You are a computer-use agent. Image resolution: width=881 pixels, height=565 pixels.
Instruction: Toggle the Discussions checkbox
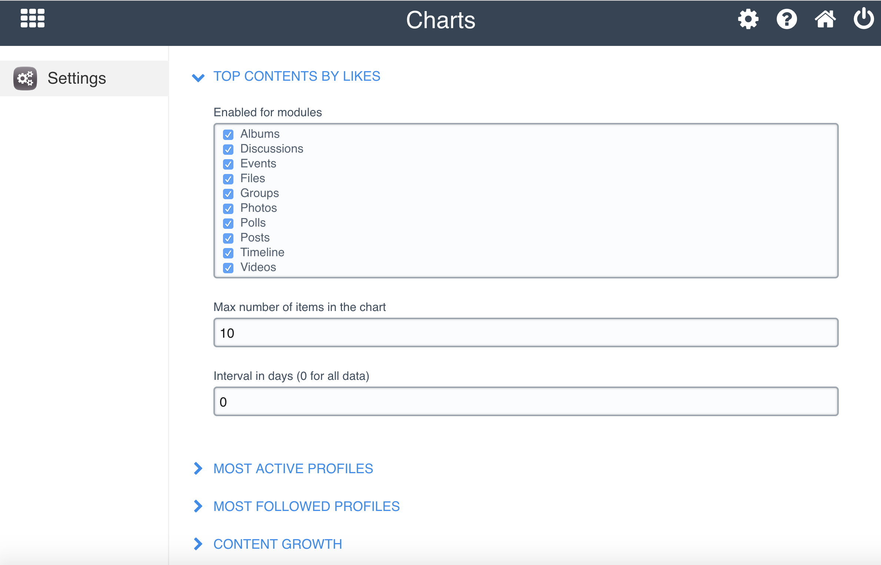coord(228,149)
